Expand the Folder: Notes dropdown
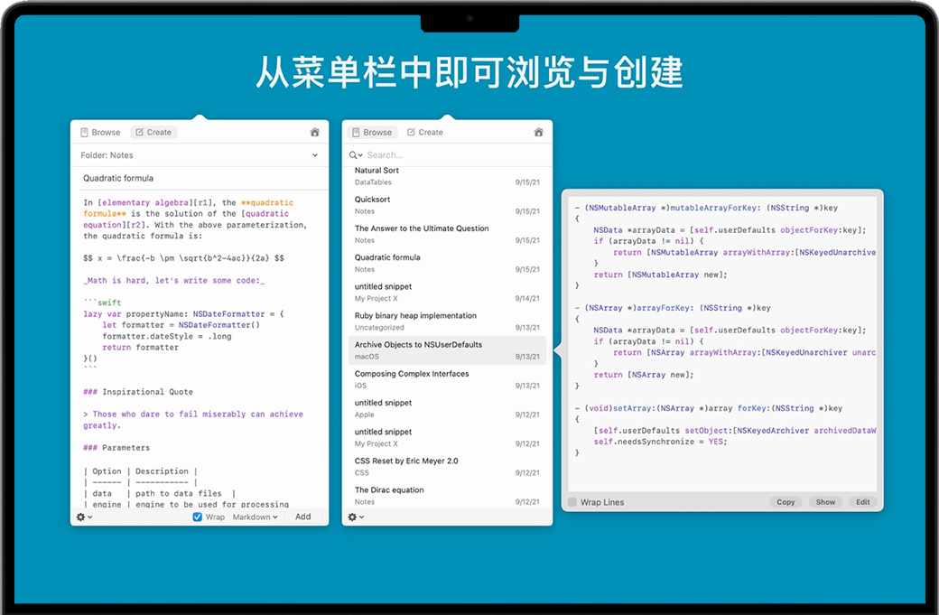The image size is (939, 615). (x=199, y=155)
